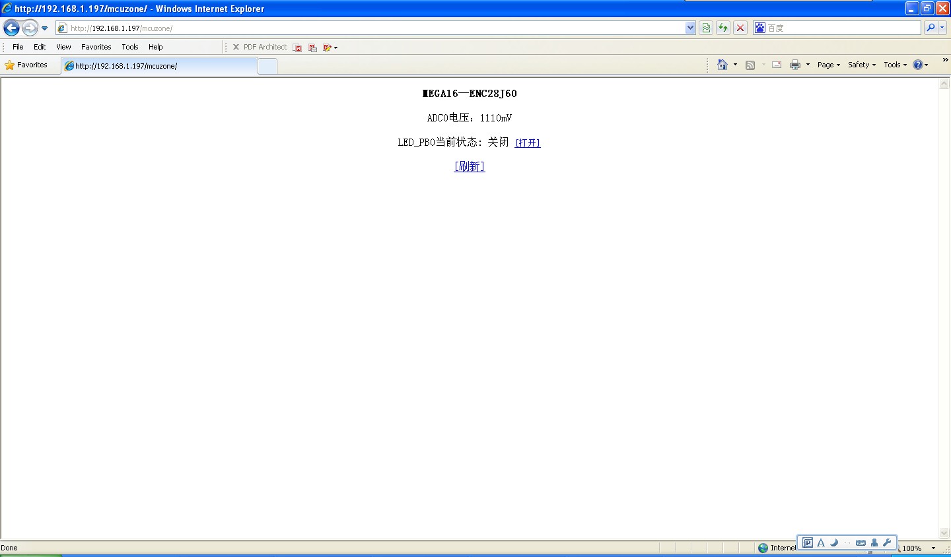The width and height of the screenshot is (951, 557).
Task: Close the PDF Architect toolbar X
Action: point(236,47)
